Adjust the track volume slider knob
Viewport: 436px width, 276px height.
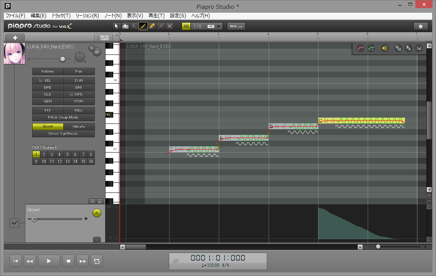click(63, 59)
